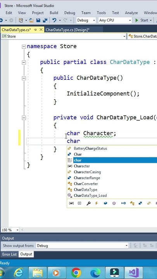Screen dimensions: 157x279
Task: Select the Output tab at the bottom
Action: [x=26, y=254]
